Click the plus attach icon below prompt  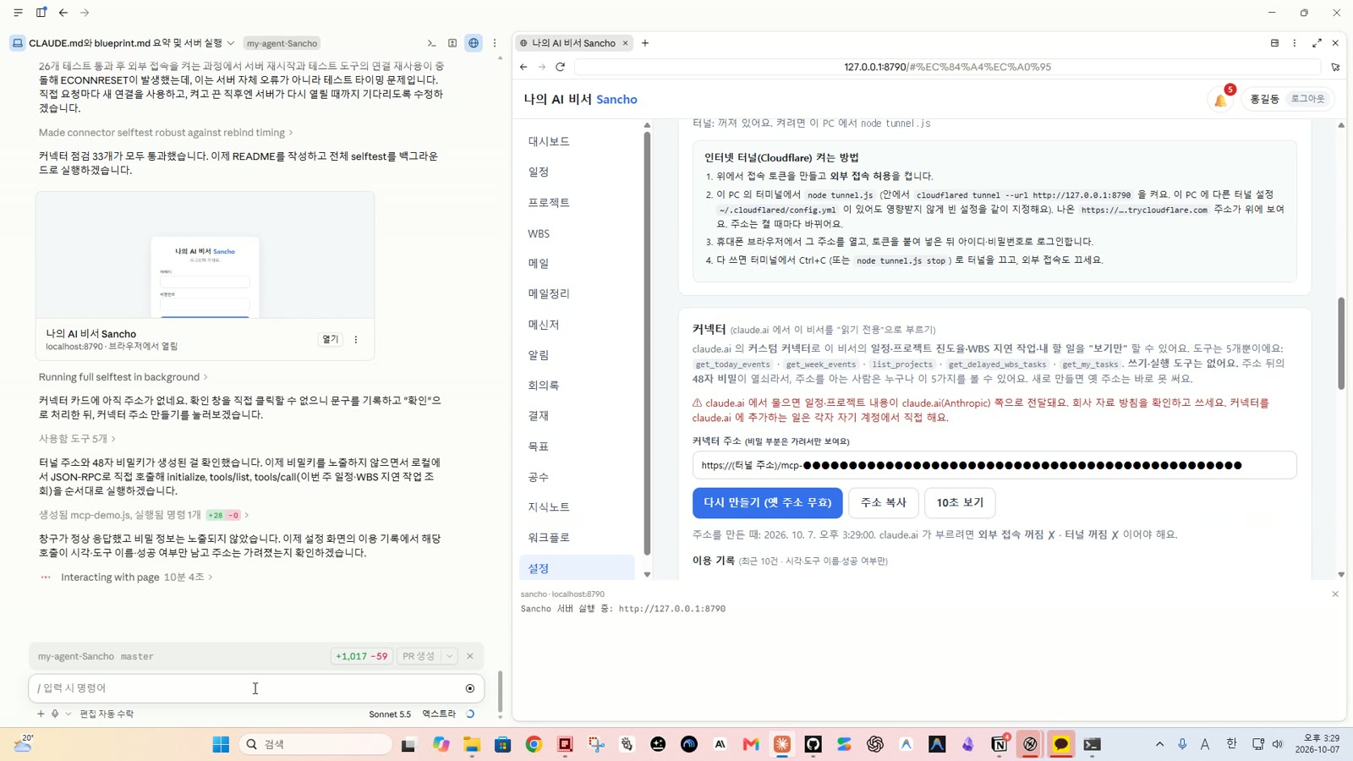[x=41, y=714]
